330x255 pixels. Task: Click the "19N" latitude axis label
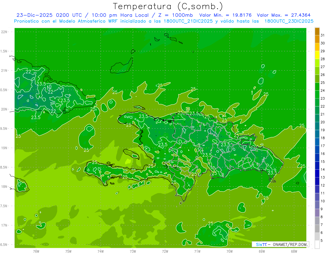[4, 148]
